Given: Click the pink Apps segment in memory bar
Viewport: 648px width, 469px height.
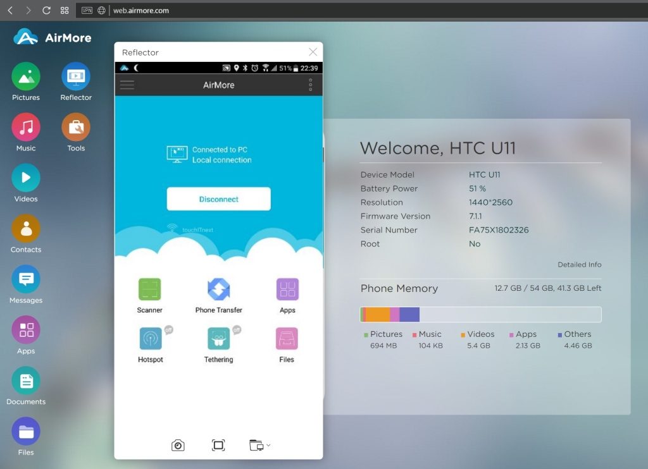Looking at the screenshot, I should coord(395,315).
